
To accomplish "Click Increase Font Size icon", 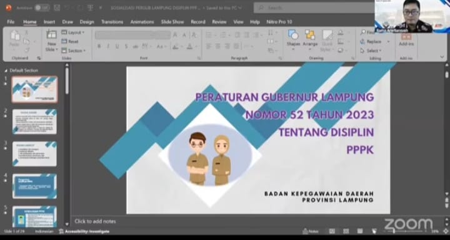I will coord(175,35).
